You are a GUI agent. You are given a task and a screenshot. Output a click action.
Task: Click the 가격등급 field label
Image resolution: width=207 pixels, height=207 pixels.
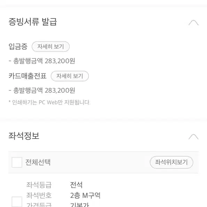click(39, 205)
